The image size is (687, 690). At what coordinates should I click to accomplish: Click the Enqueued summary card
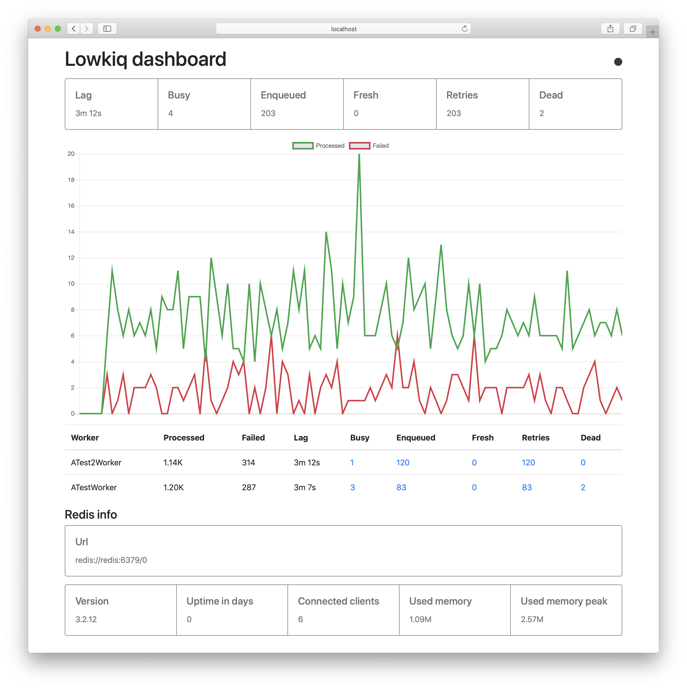(297, 104)
